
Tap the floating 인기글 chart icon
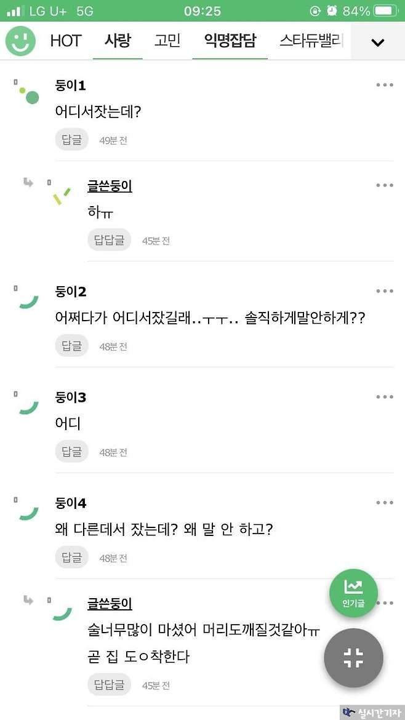[353, 593]
